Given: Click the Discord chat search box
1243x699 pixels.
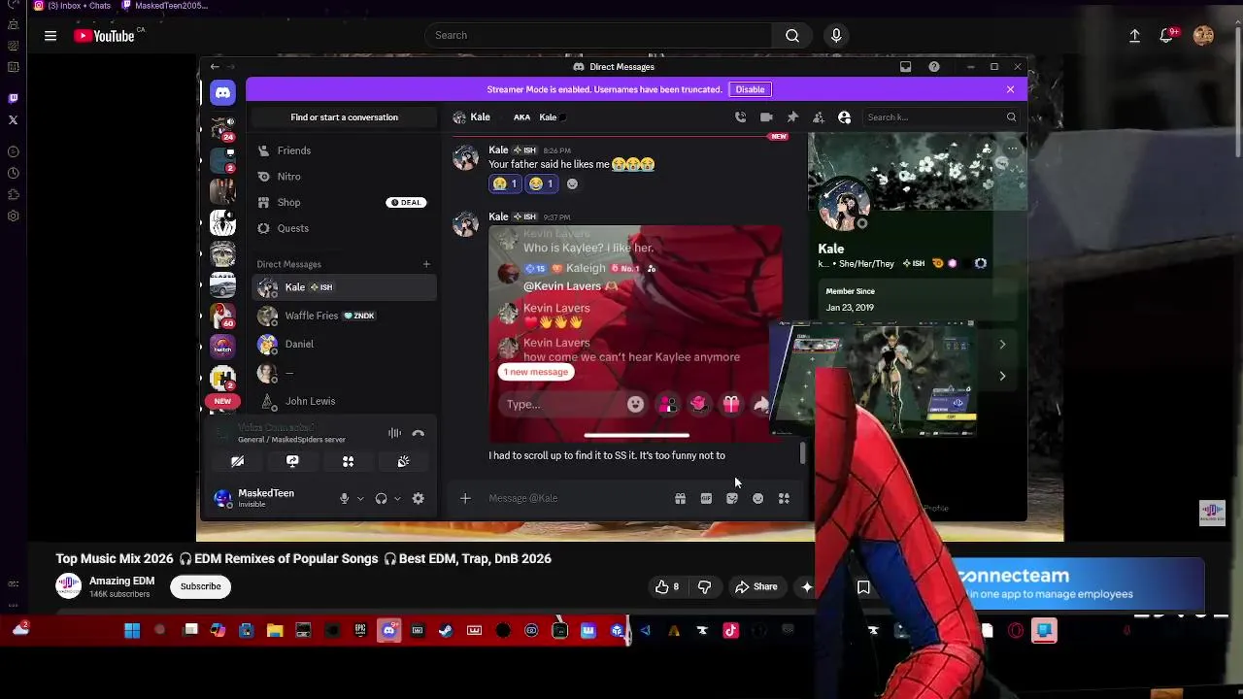Looking at the screenshot, I should 940,117.
